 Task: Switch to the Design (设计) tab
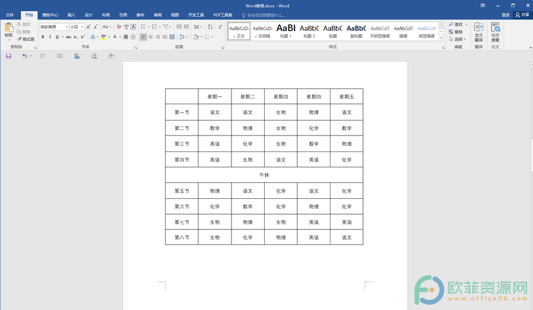88,15
